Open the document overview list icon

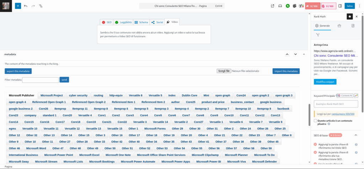click(x=41, y=6)
